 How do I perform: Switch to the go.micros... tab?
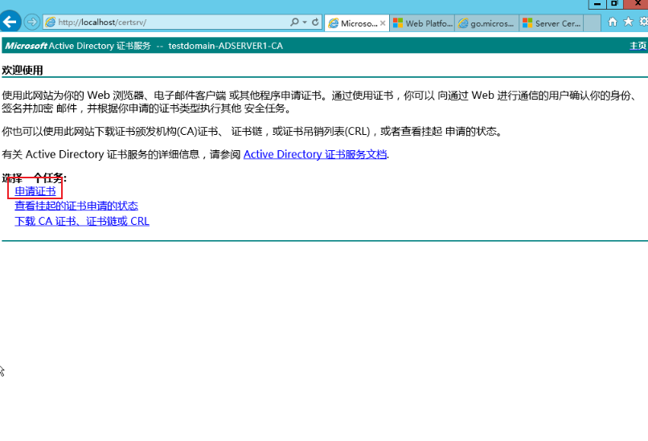[x=487, y=23]
